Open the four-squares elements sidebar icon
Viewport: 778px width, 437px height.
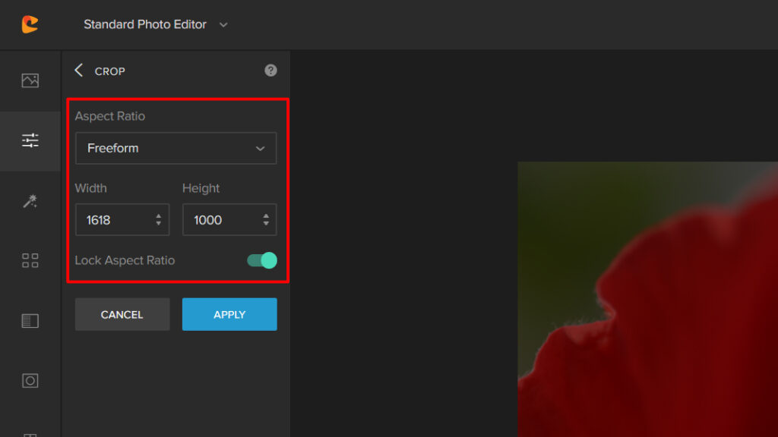click(x=30, y=261)
